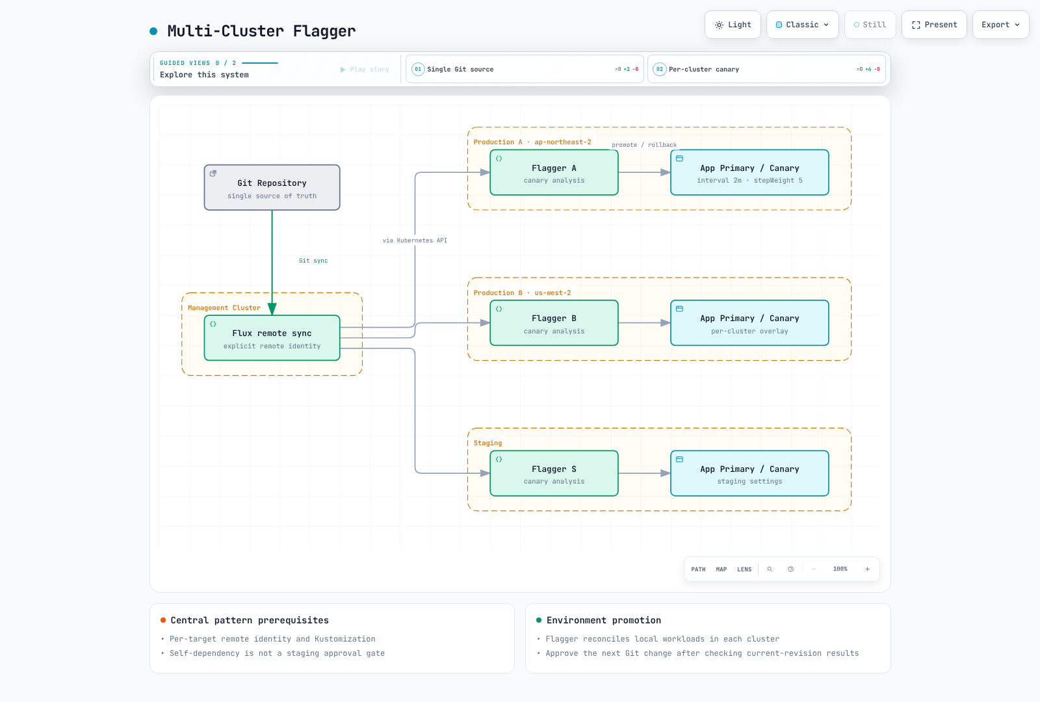Screen dimensions: 1040x702
Task: Select the Flux remote sync node
Action: (272, 338)
